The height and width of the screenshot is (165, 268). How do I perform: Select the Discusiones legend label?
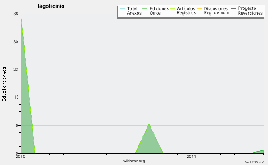(216, 8)
